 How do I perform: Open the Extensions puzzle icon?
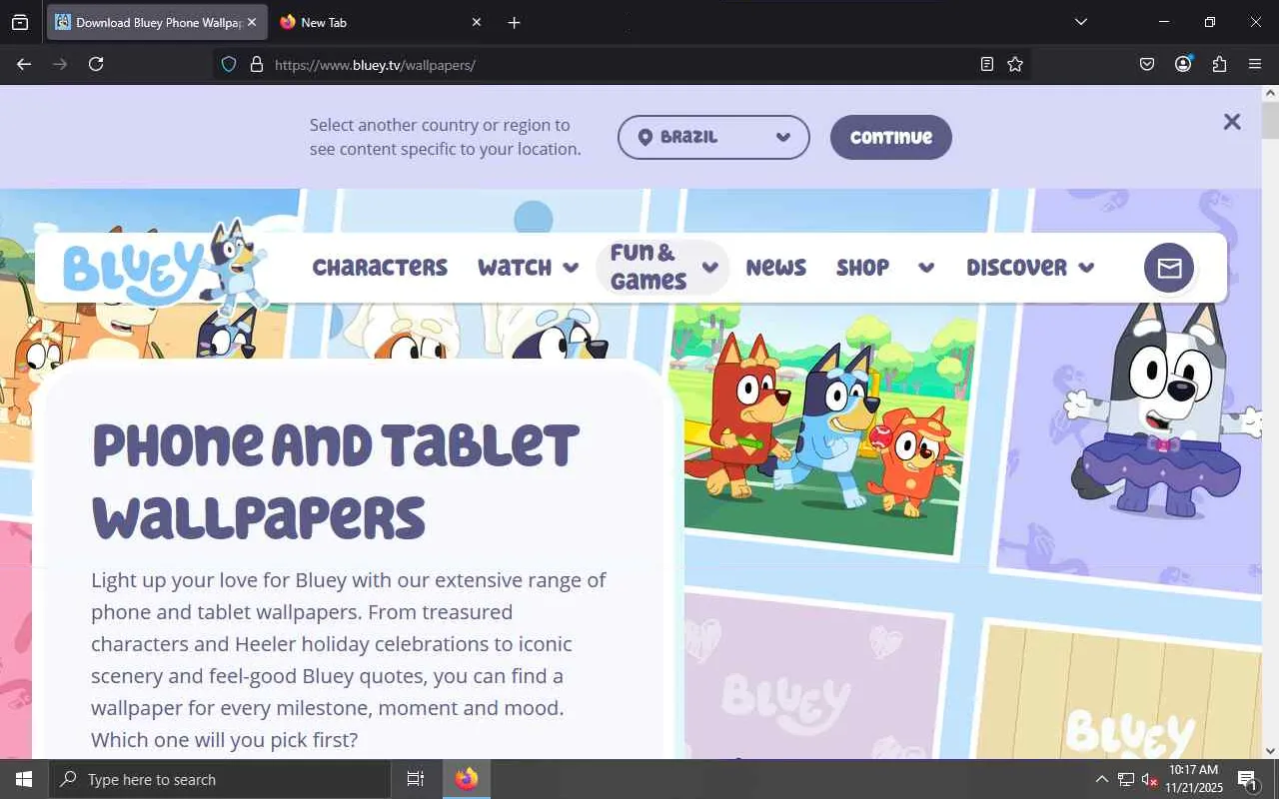point(1219,64)
